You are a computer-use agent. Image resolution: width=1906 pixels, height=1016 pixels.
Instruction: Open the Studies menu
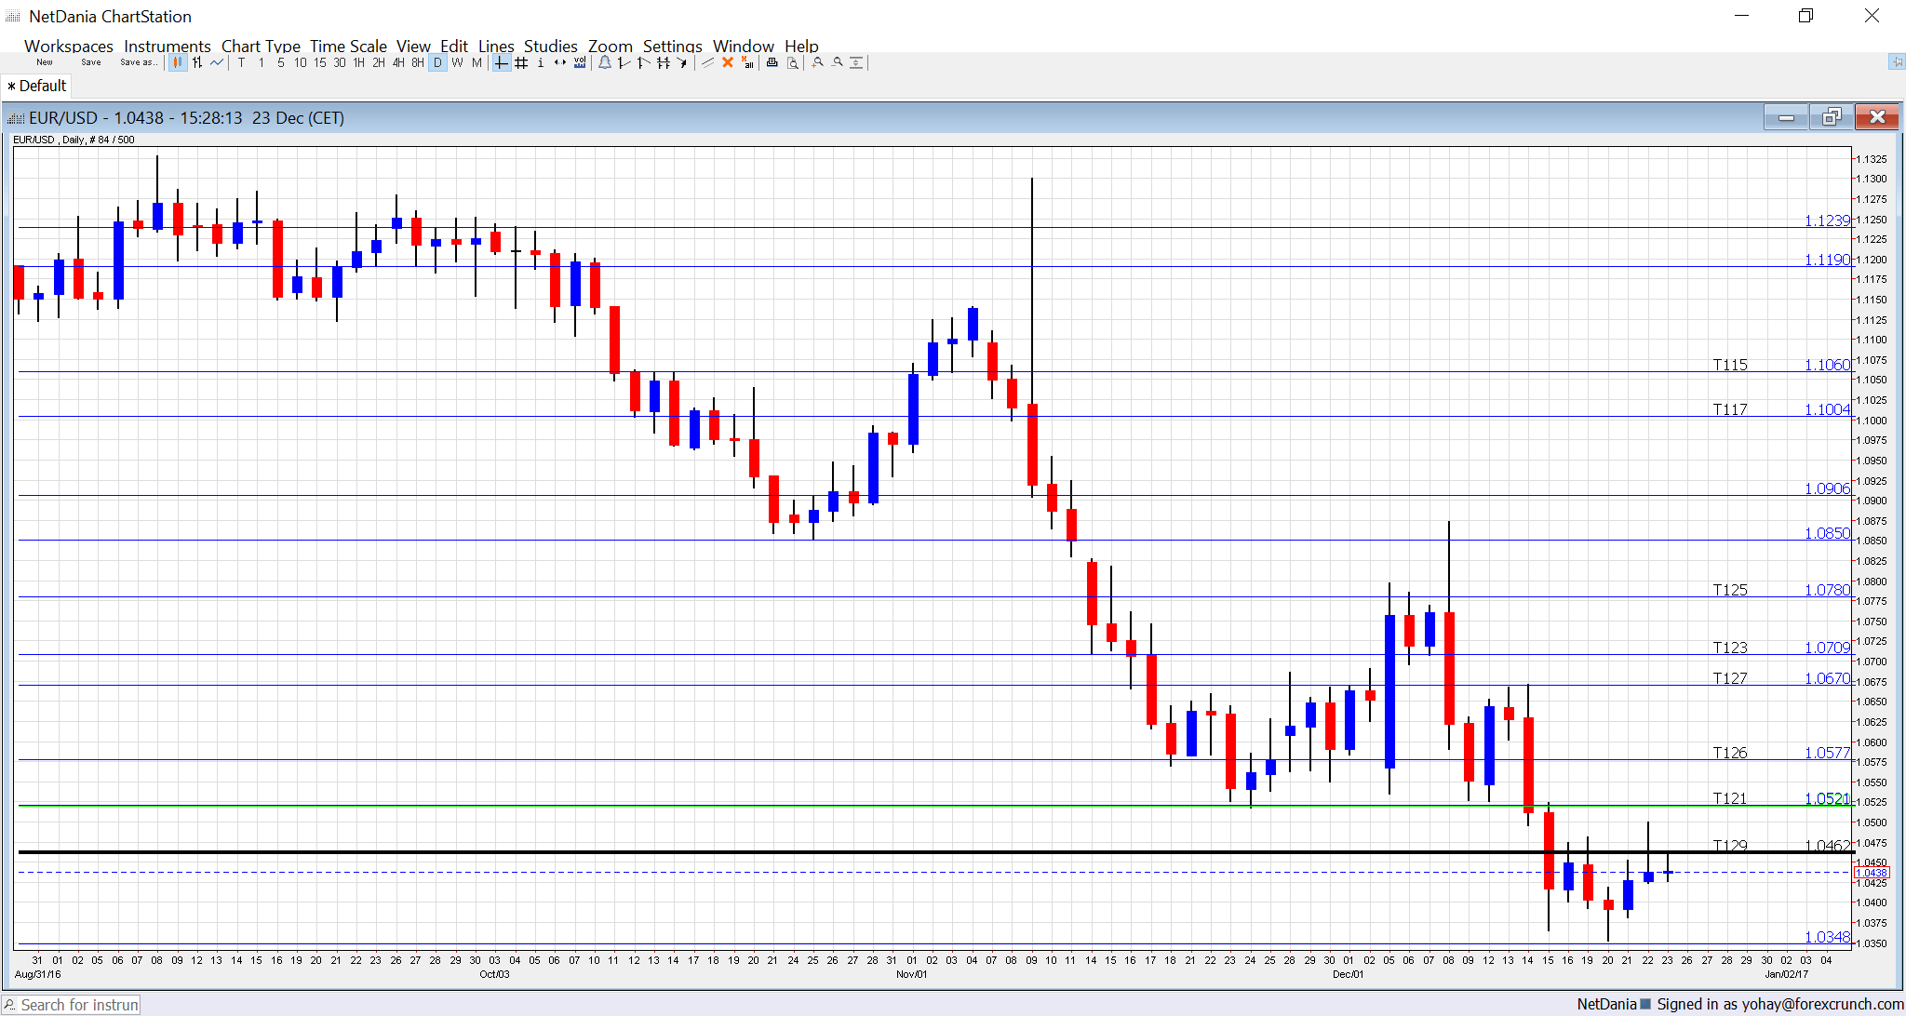550,47
